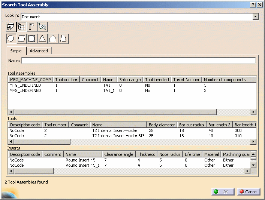Select the TA1_1 tool assembly row

pos(109,91)
